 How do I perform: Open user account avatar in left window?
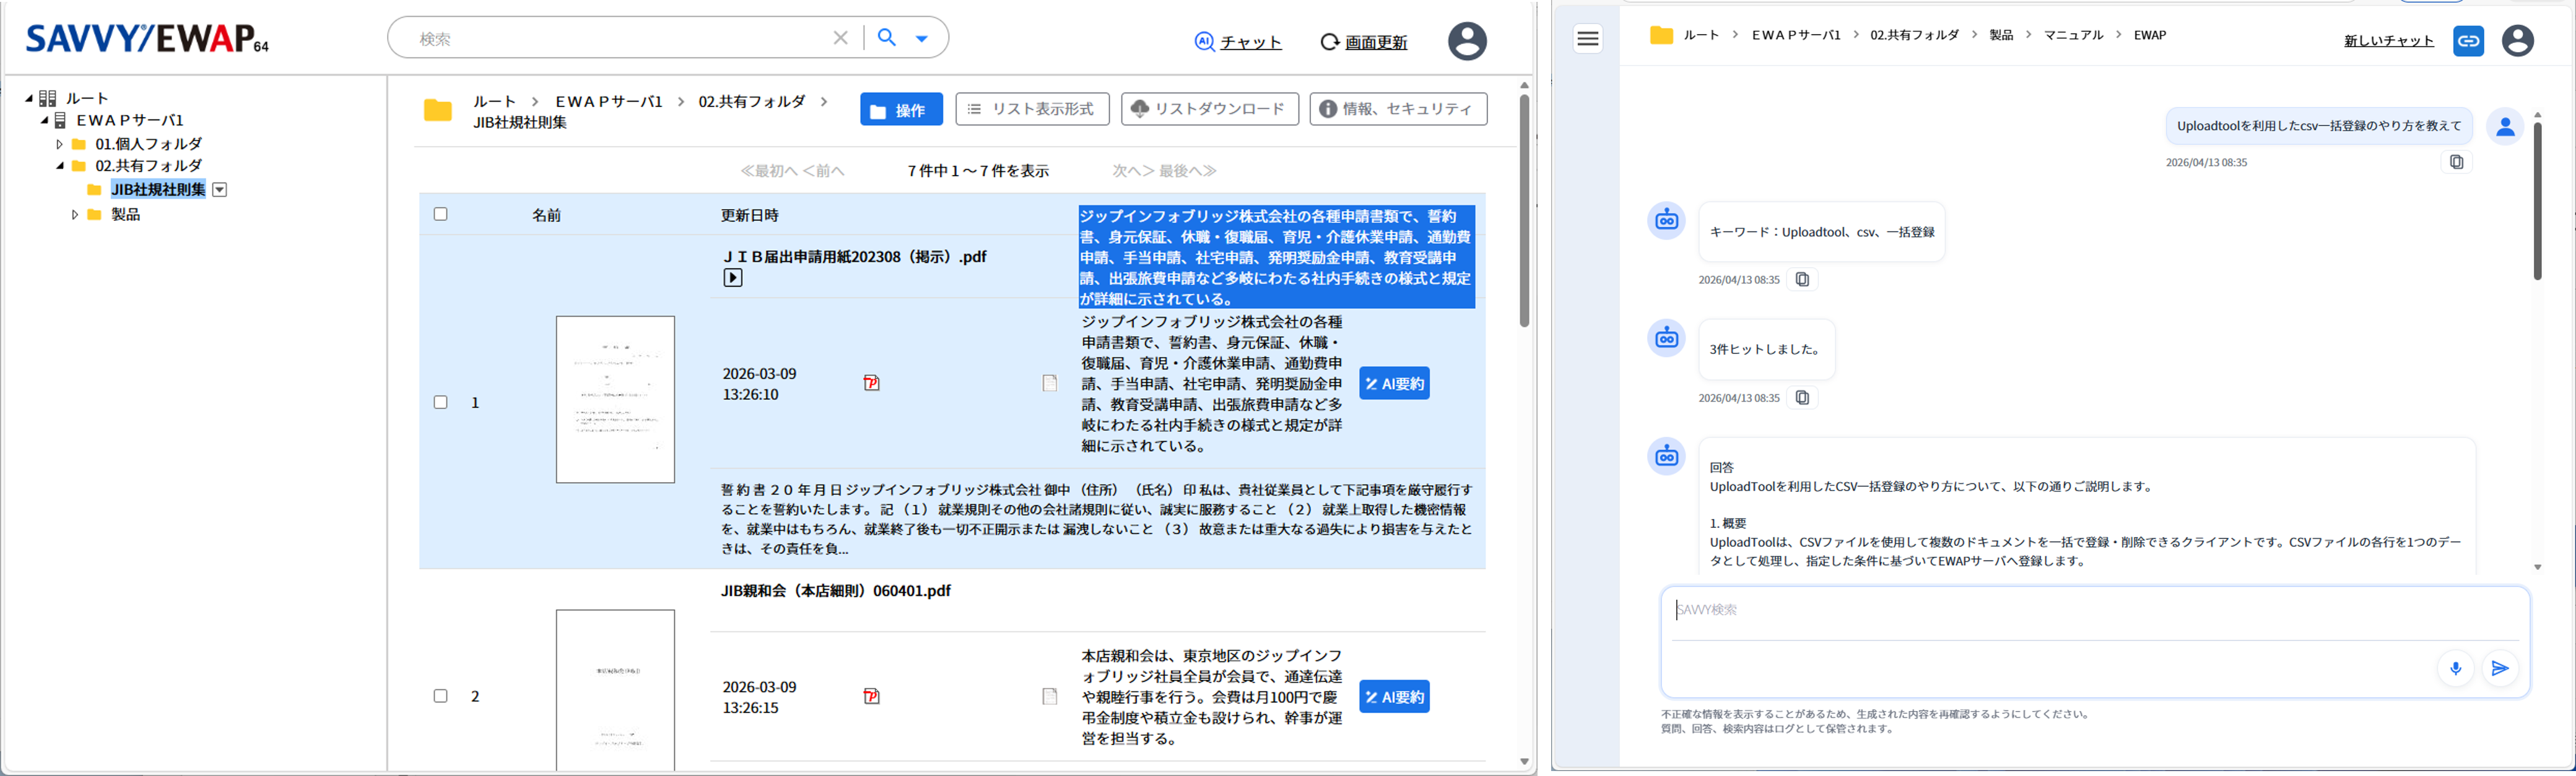(1467, 41)
